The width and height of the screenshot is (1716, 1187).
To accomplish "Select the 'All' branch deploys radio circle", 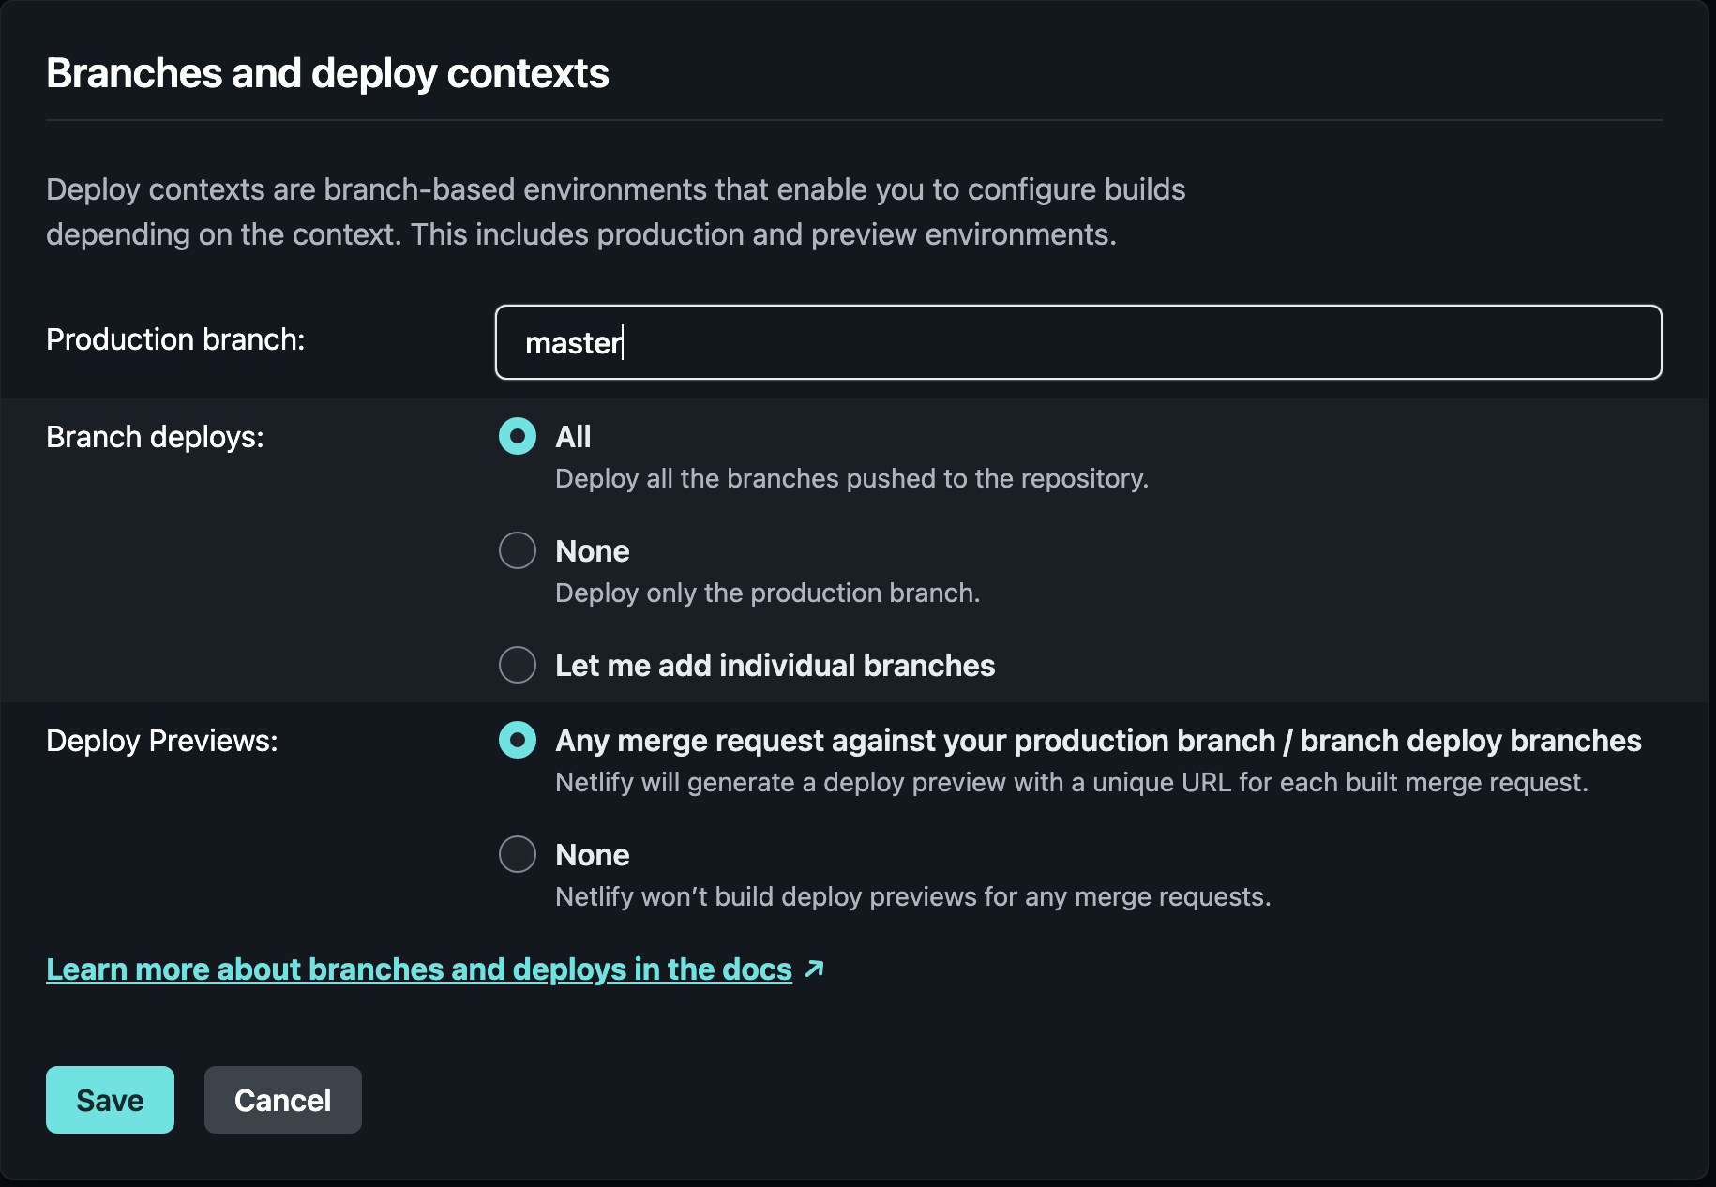I will pyautogui.click(x=518, y=436).
